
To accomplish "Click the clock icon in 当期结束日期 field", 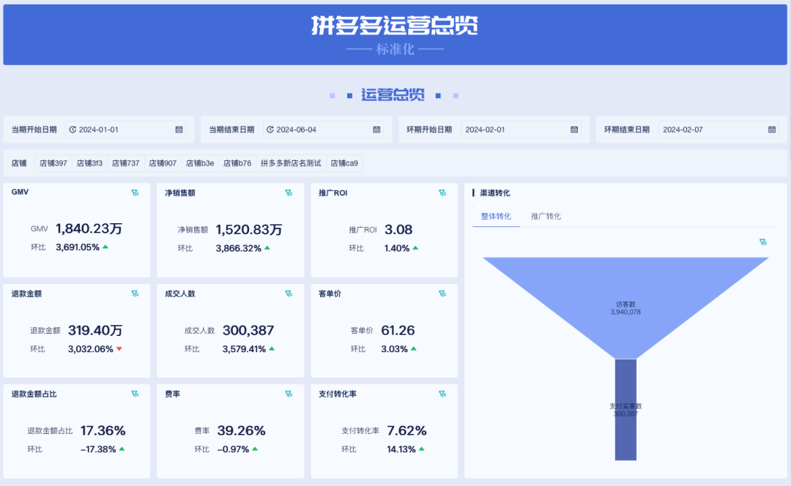I will click(x=270, y=130).
